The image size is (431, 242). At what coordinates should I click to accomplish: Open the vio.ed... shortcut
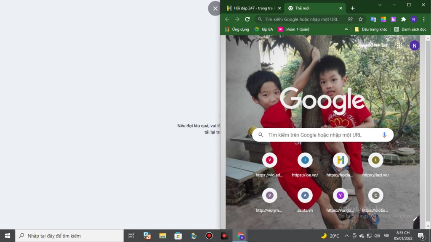tap(269, 166)
